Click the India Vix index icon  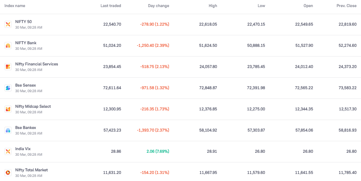pyautogui.click(x=8, y=152)
